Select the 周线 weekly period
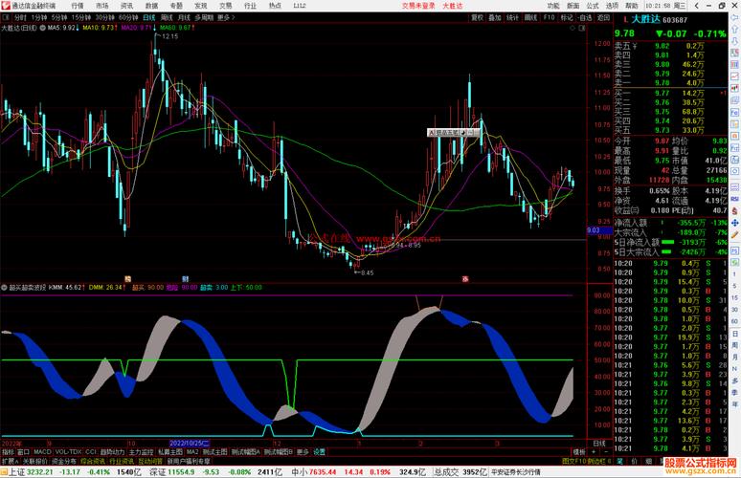 point(167,17)
